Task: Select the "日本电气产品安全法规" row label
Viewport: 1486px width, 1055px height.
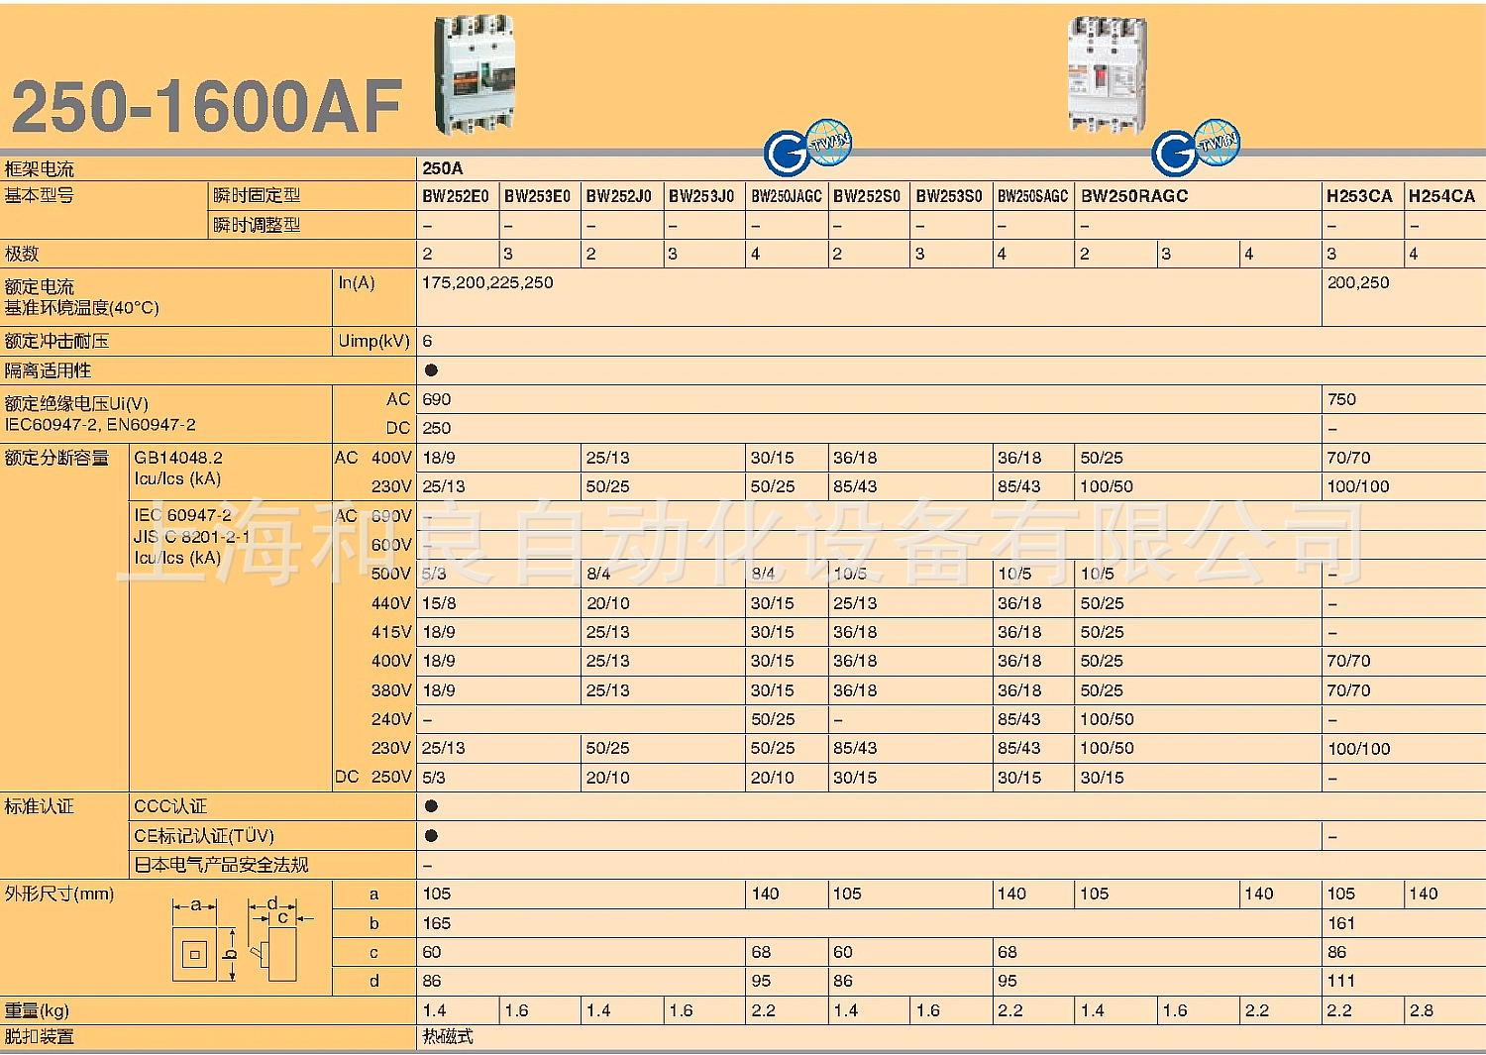Action: click(221, 865)
